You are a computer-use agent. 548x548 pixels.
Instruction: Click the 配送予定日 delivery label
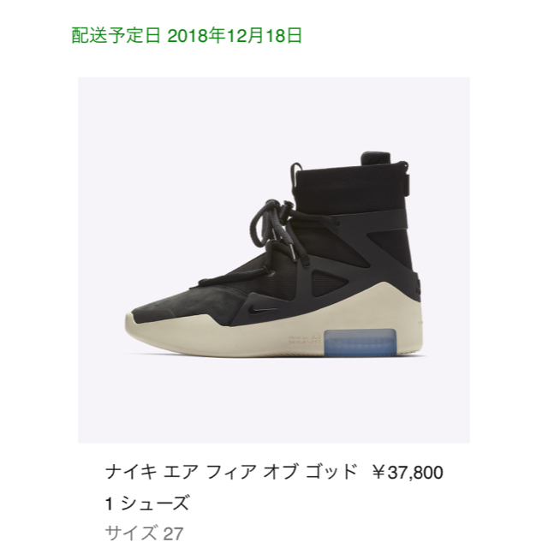[116, 36]
